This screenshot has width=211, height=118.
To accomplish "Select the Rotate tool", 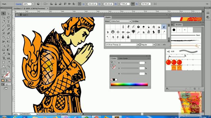I will pos(4,38).
